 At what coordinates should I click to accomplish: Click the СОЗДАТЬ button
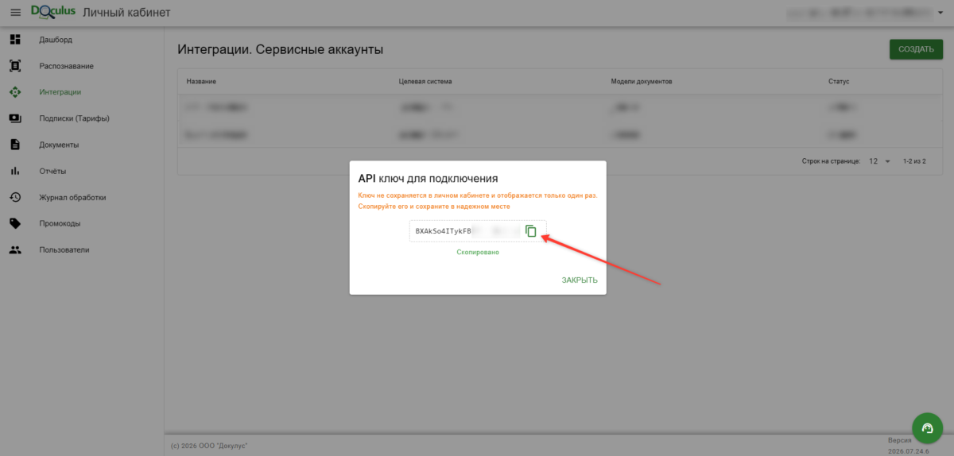[x=916, y=49]
